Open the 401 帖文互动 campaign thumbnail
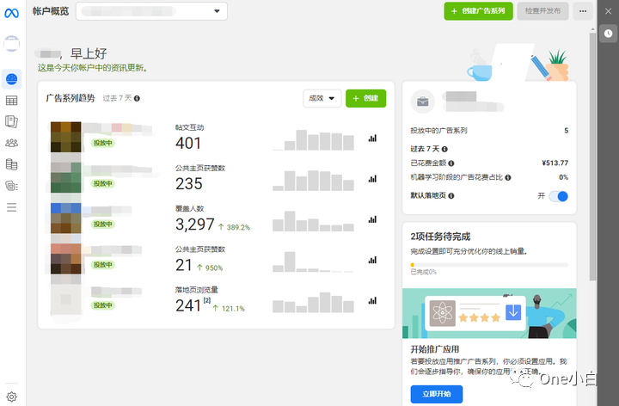This screenshot has width=619, height=406. point(65,137)
